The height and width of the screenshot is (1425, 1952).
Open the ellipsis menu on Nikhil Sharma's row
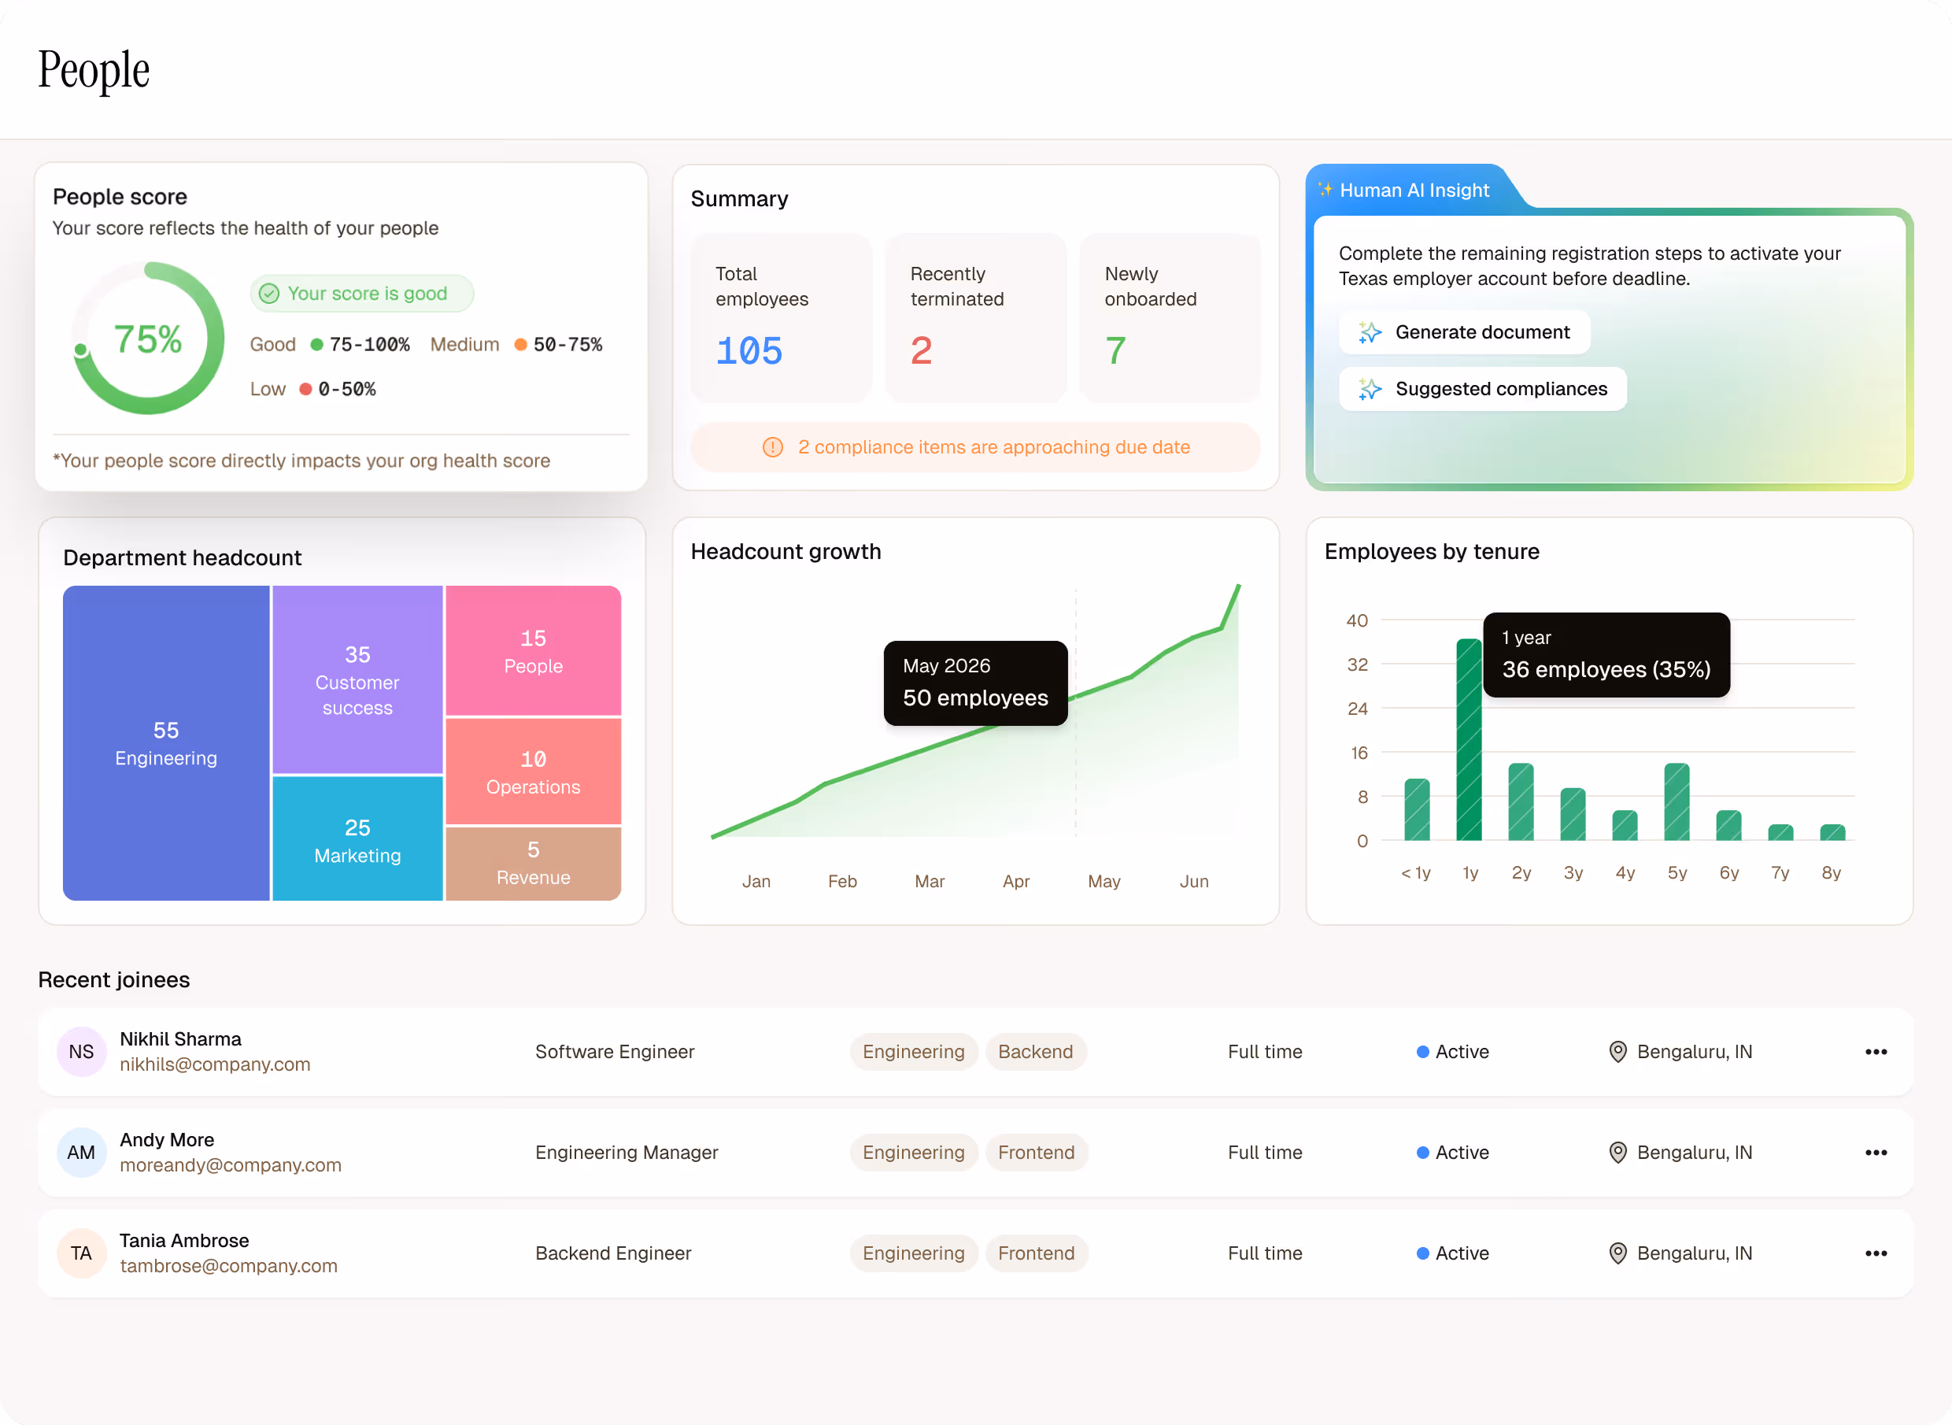point(1876,1052)
